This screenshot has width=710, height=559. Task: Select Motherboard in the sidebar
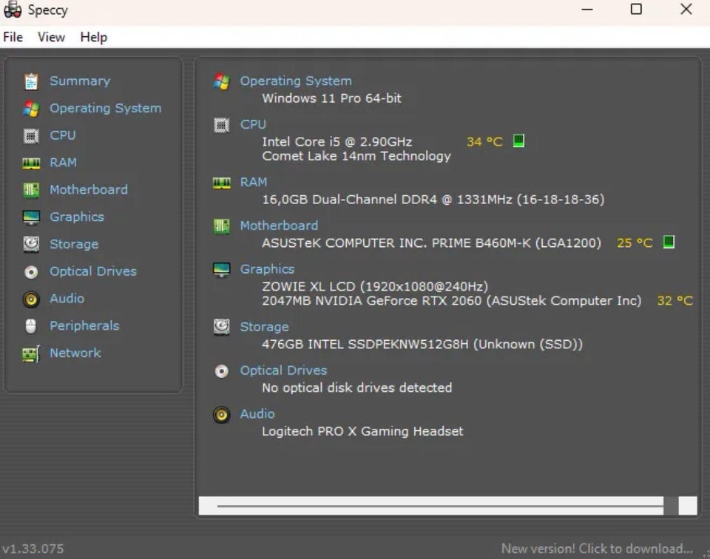pyautogui.click(x=89, y=189)
